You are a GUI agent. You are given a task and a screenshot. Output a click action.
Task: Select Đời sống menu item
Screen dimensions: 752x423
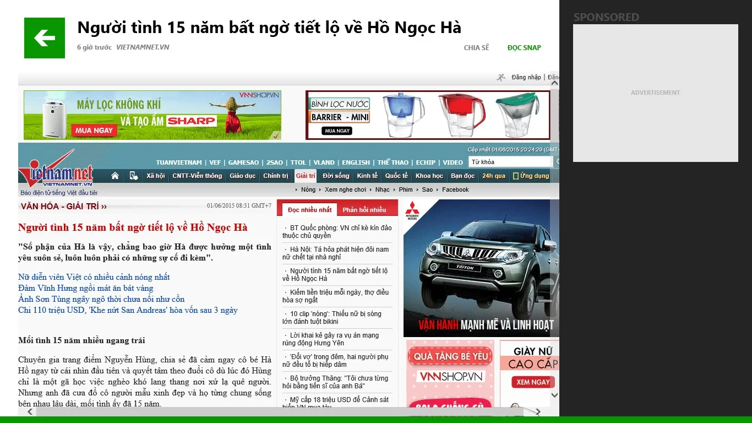[336, 176]
